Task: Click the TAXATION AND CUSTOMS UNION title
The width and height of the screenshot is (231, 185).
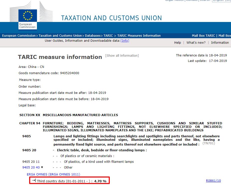Action: tap(111, 18)
